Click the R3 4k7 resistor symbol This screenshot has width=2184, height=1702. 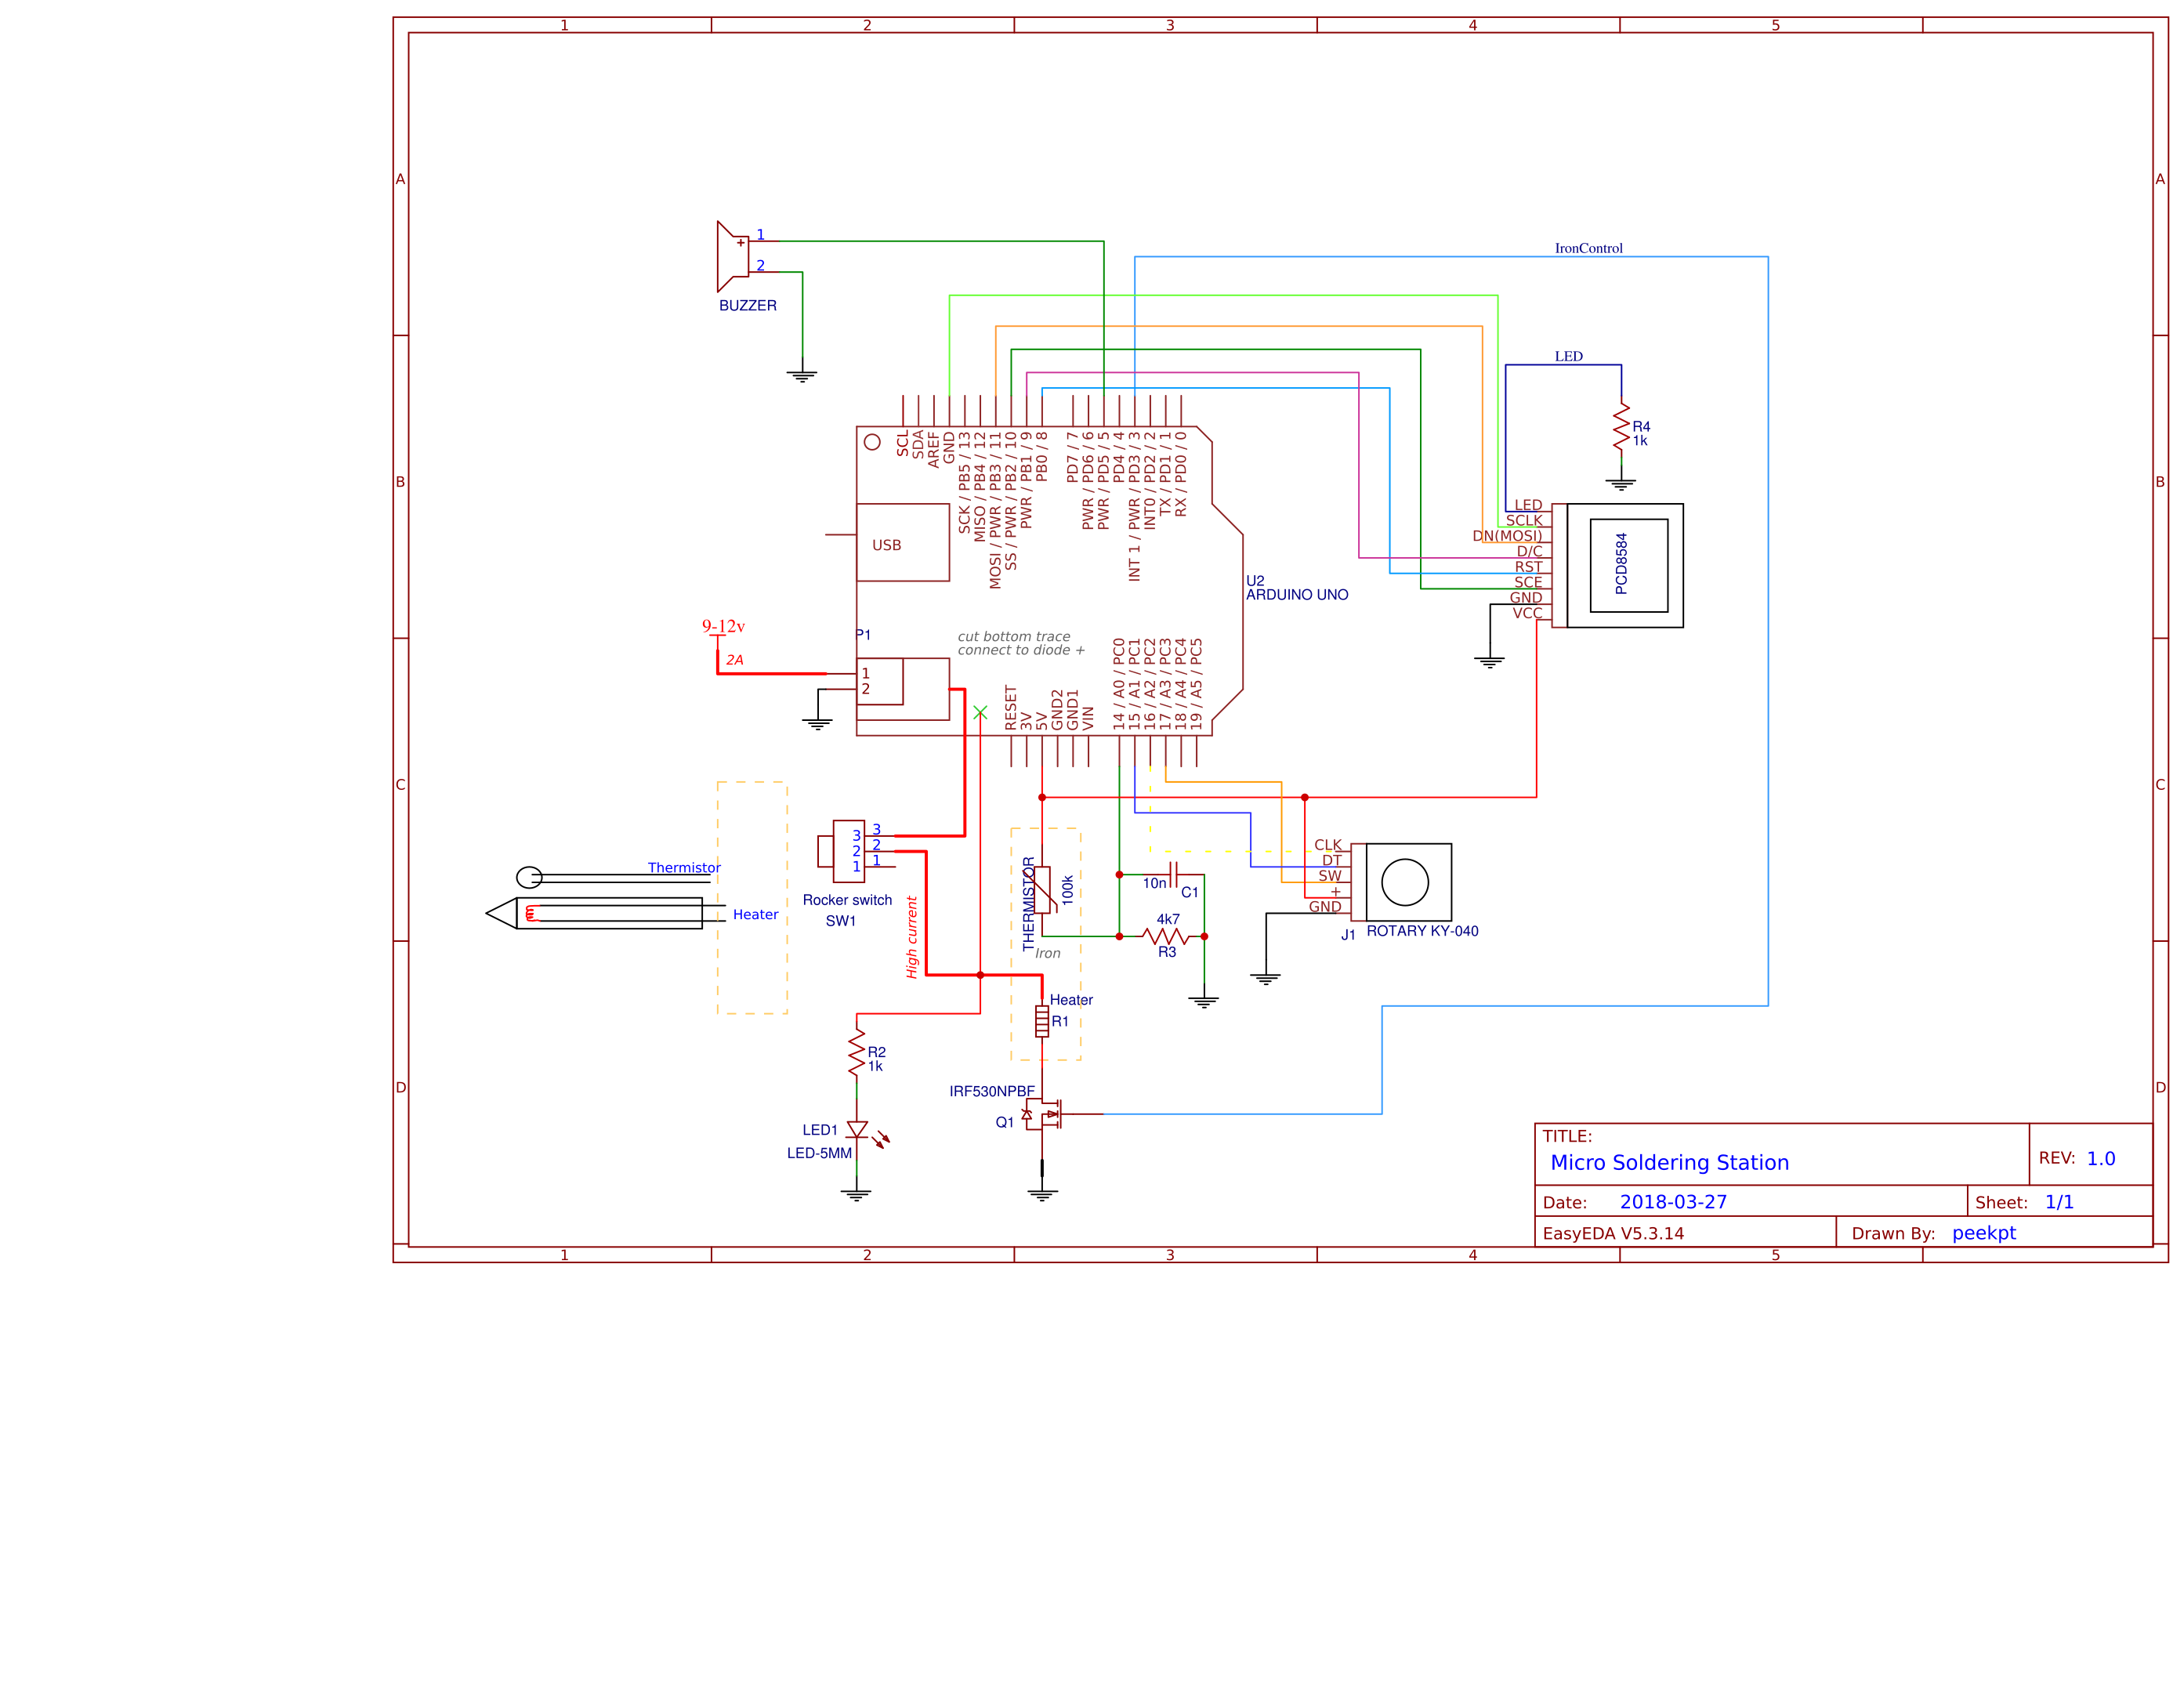click(1166, 937)
